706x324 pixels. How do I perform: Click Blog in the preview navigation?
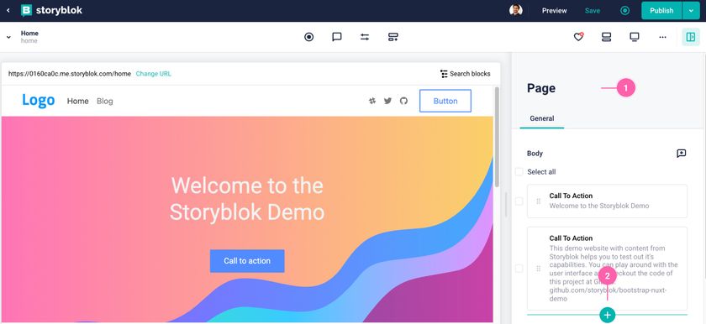105,101
